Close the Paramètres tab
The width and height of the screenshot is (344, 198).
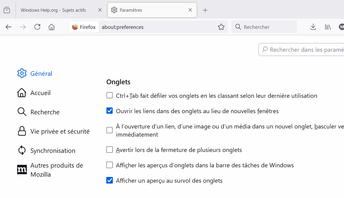tap(190, 10)
